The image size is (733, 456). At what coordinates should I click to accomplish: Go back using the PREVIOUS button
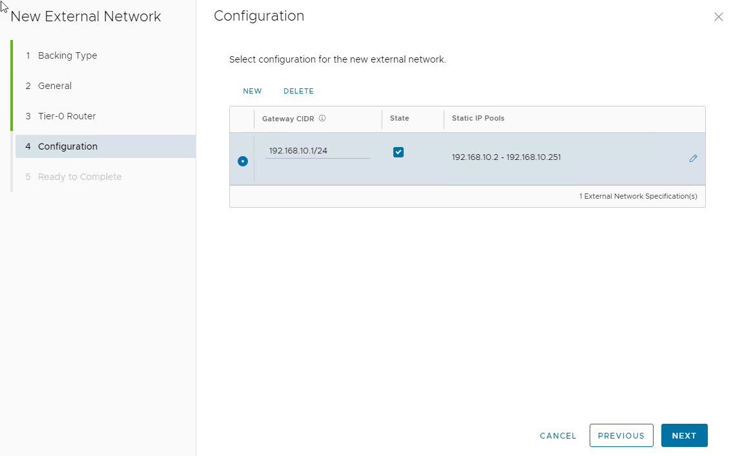(x=621, y=435)
